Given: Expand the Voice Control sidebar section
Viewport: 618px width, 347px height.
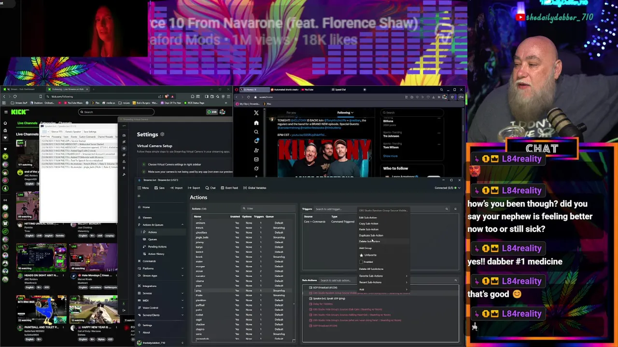Looking at the screenshot, I should tap(161, 307).
